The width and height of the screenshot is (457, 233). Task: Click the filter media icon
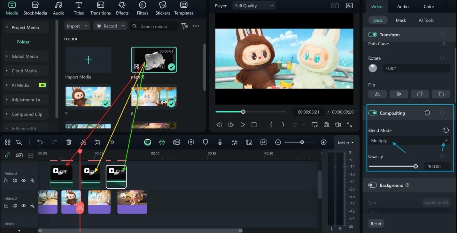click(184, 26)
